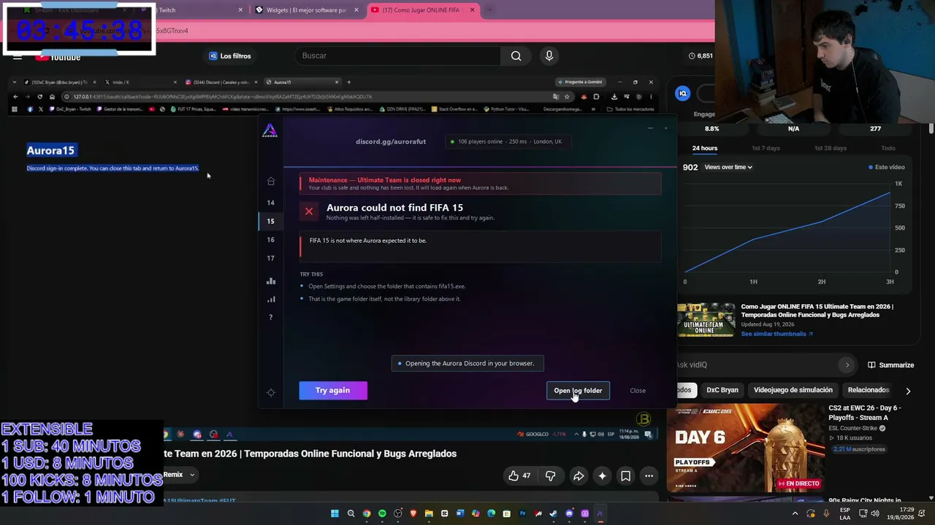935x525 pixels.
Task: Close the Como Jugar ONLINE FIFA tab
Action: 473,10
